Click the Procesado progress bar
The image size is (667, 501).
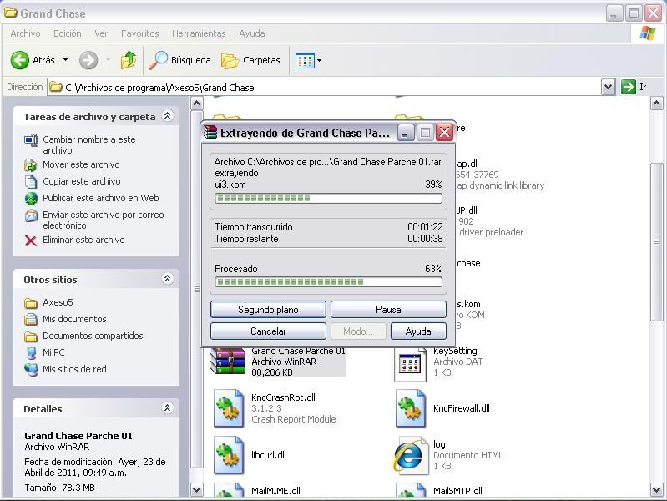click(328, 282)
